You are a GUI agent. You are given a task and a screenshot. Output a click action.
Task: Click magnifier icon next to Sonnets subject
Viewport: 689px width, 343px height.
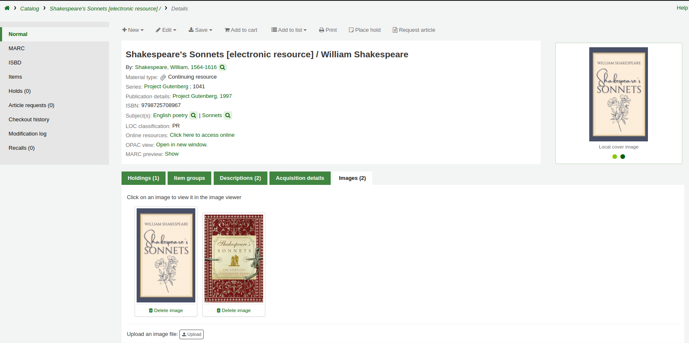[x=228, y=115]
